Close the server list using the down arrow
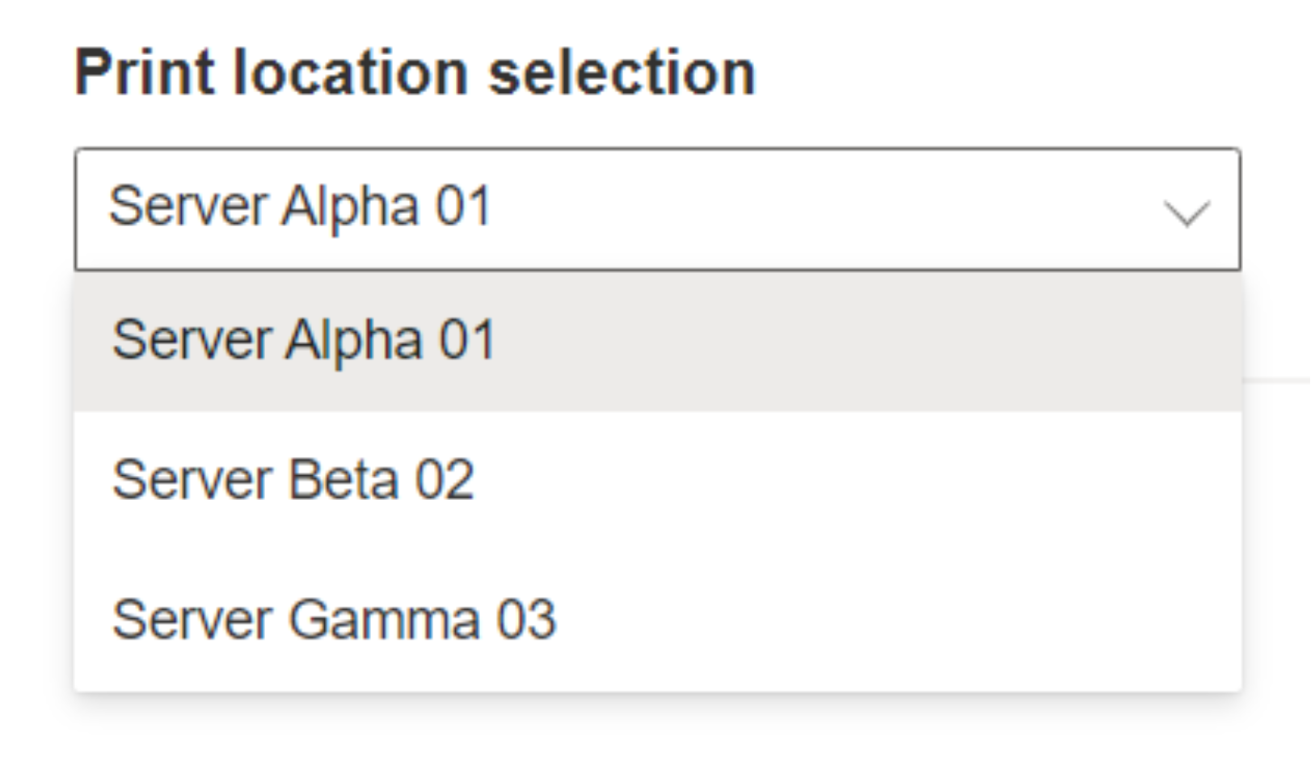This screenshot has width=1311, height=778. pos(1186,212)
